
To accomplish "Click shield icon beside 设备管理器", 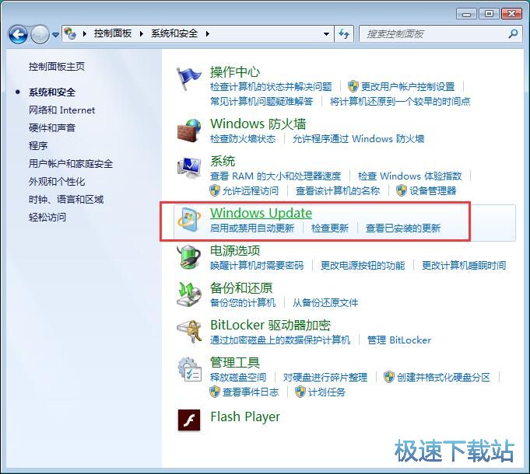I will [402, 190].
